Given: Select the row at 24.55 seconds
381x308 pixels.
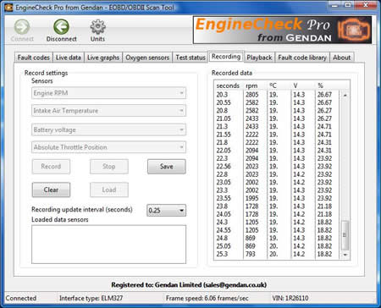Looking at the screenshot, I should (x=277, y=230).
